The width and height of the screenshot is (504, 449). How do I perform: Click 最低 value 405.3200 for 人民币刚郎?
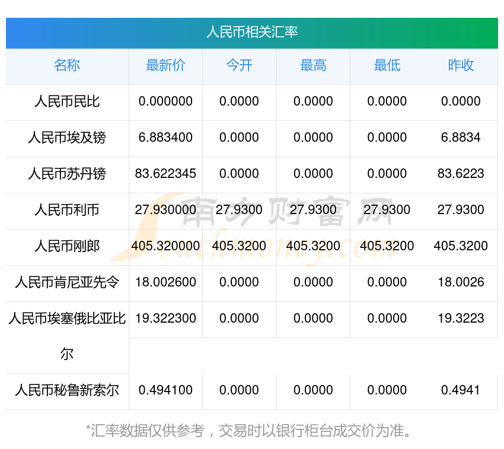tap(387, 246)
